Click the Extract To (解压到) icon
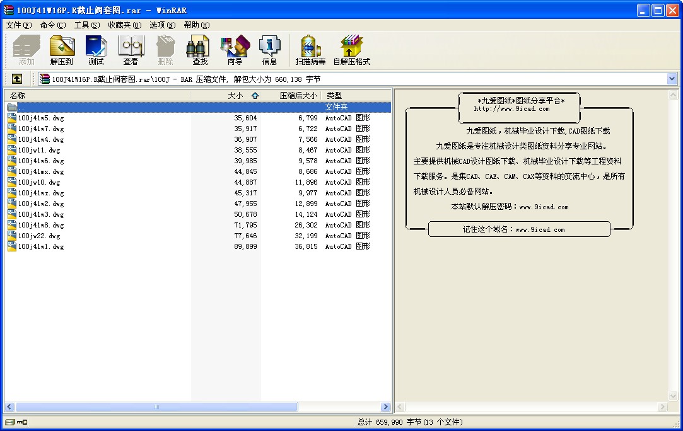Viewport: 683px width, 431px height. (x=61, y=50)
